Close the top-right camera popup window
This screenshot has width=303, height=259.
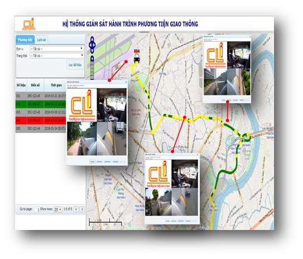tap(249, 36)
